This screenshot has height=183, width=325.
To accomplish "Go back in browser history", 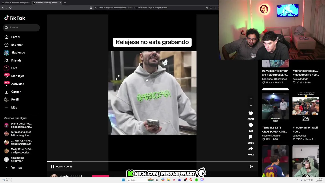I will click(x=3, y=8).
